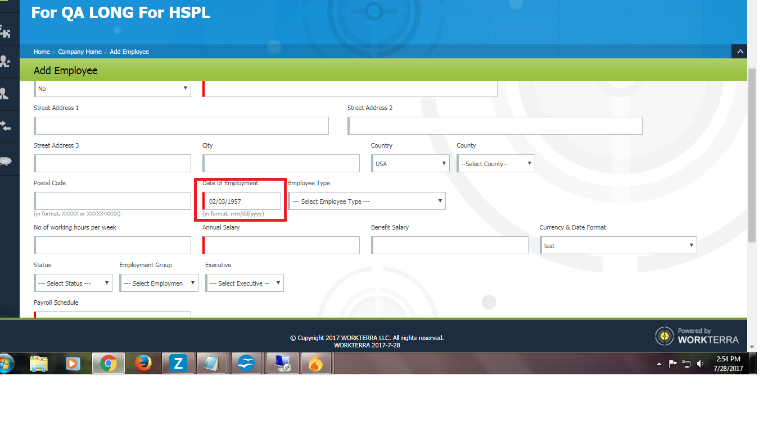Expand the Select County dropdown

pos(495,164)
